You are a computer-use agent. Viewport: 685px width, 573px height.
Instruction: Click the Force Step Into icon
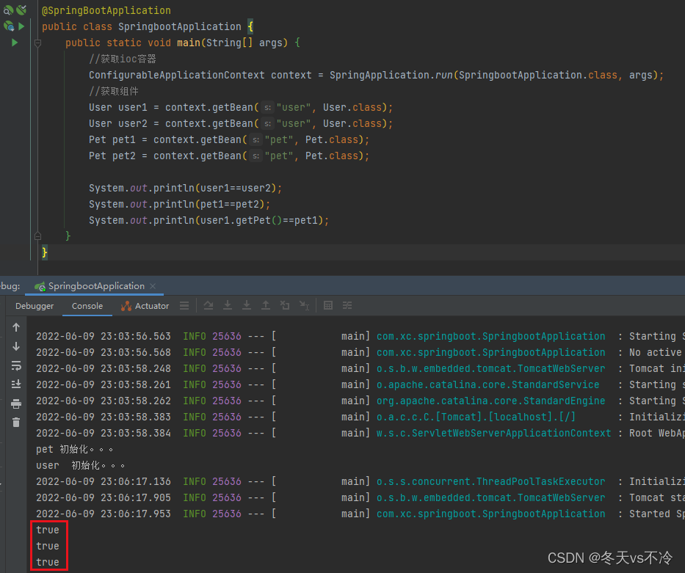(247, 305)
